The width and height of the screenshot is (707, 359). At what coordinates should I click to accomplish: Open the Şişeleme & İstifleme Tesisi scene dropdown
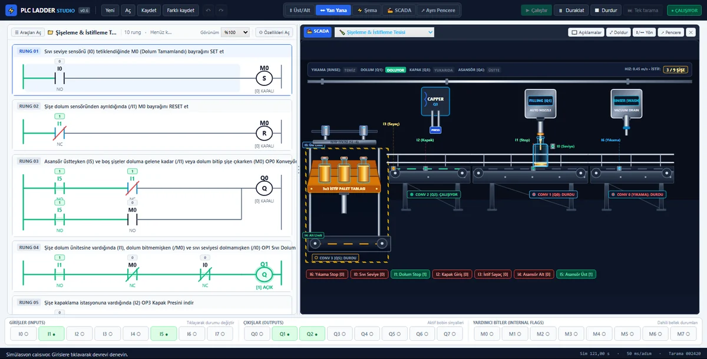(x=384, y=32)
